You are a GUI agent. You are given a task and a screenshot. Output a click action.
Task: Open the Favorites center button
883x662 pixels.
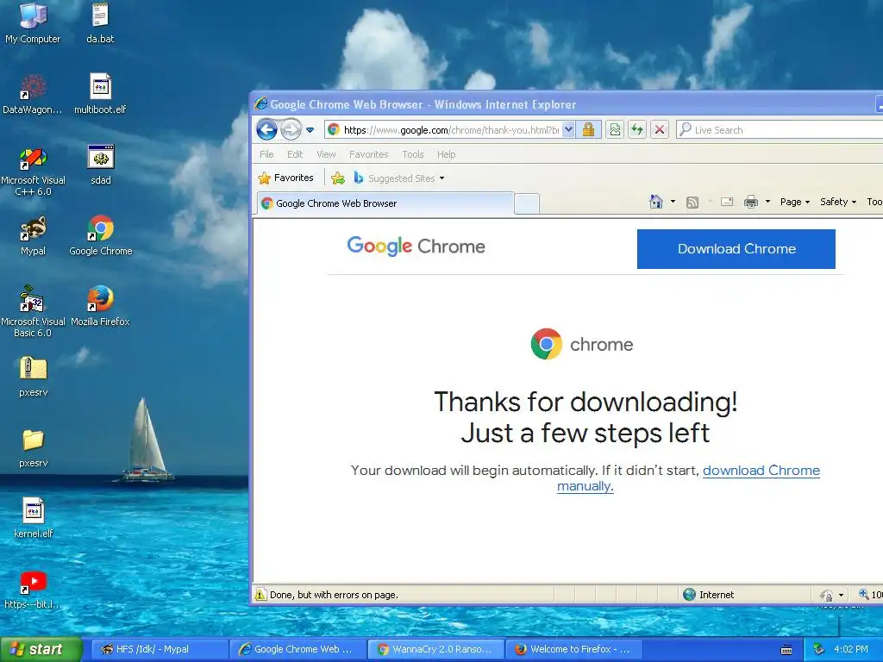coord(286,178)
